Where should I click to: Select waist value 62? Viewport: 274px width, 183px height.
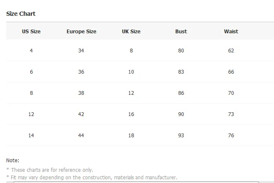click(231, 51)
